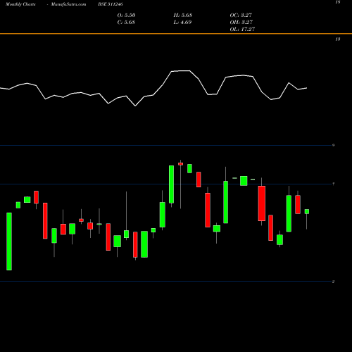
Task: Select the 'L: 4.69' low value
Action: point(182,23)
